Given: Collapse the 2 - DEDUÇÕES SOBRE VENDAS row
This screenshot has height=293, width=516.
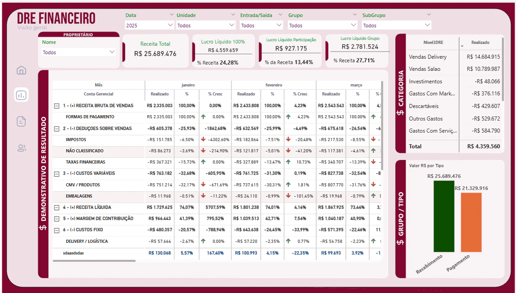Looking at the screenshot, I should (x=57, y=129).
